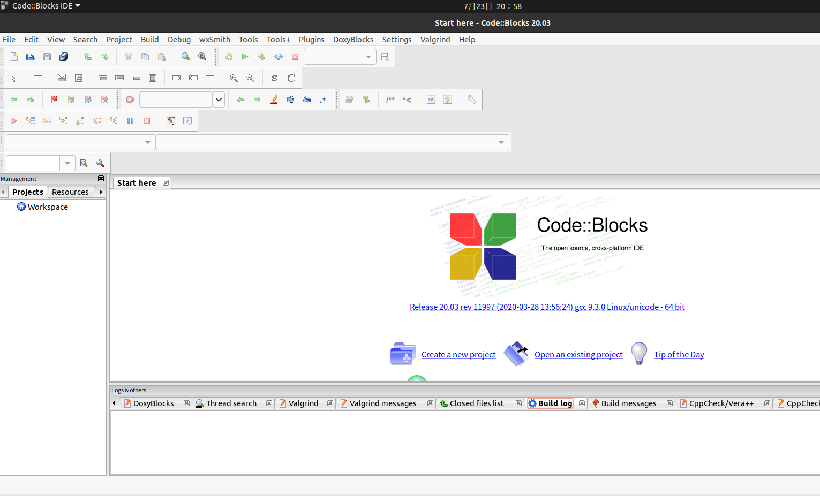Click the Rebuild toolbar icon
The height and width of the screenshot is (496, 820).
pyautogui.click(x=279, y=57)
